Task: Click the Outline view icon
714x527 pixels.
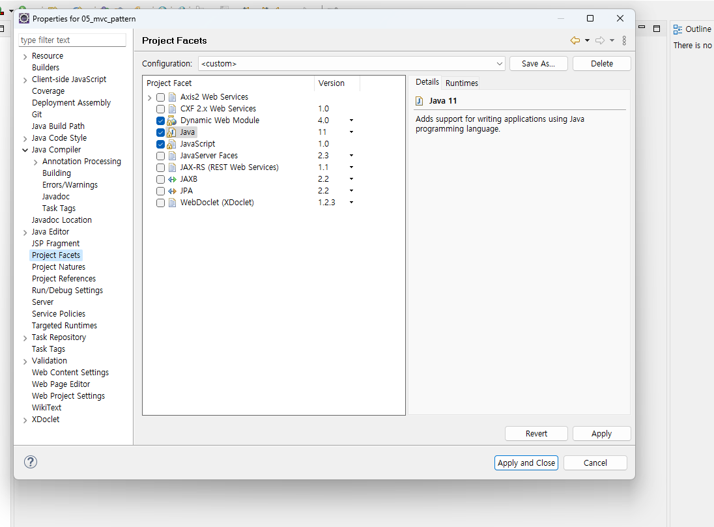Action: tap(678, 29)
